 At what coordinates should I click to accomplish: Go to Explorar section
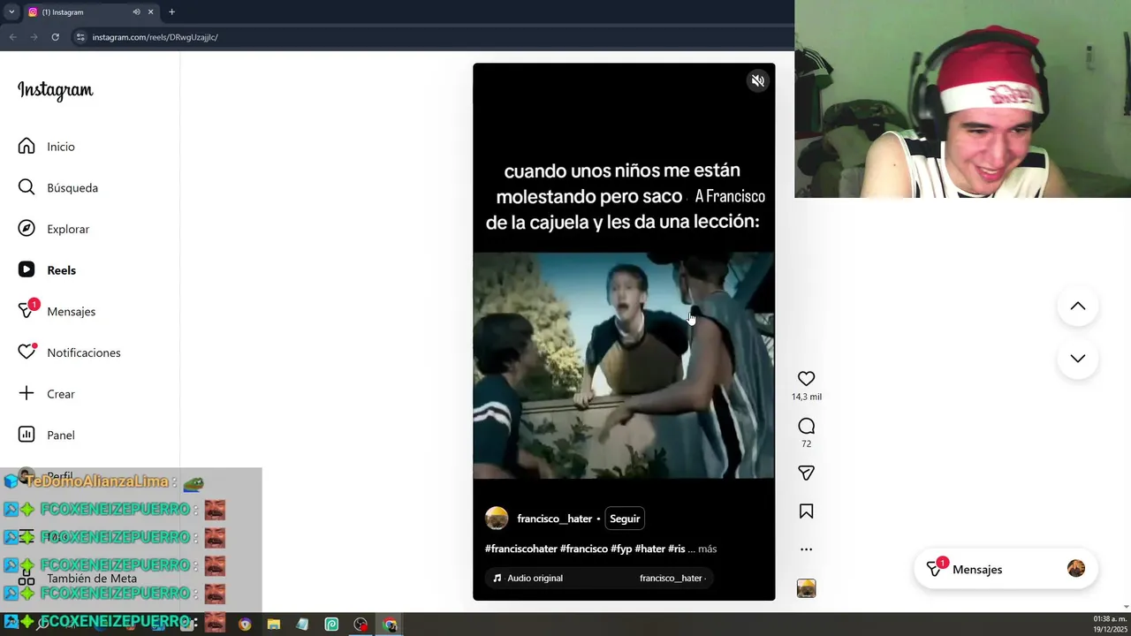click(54, 229)
